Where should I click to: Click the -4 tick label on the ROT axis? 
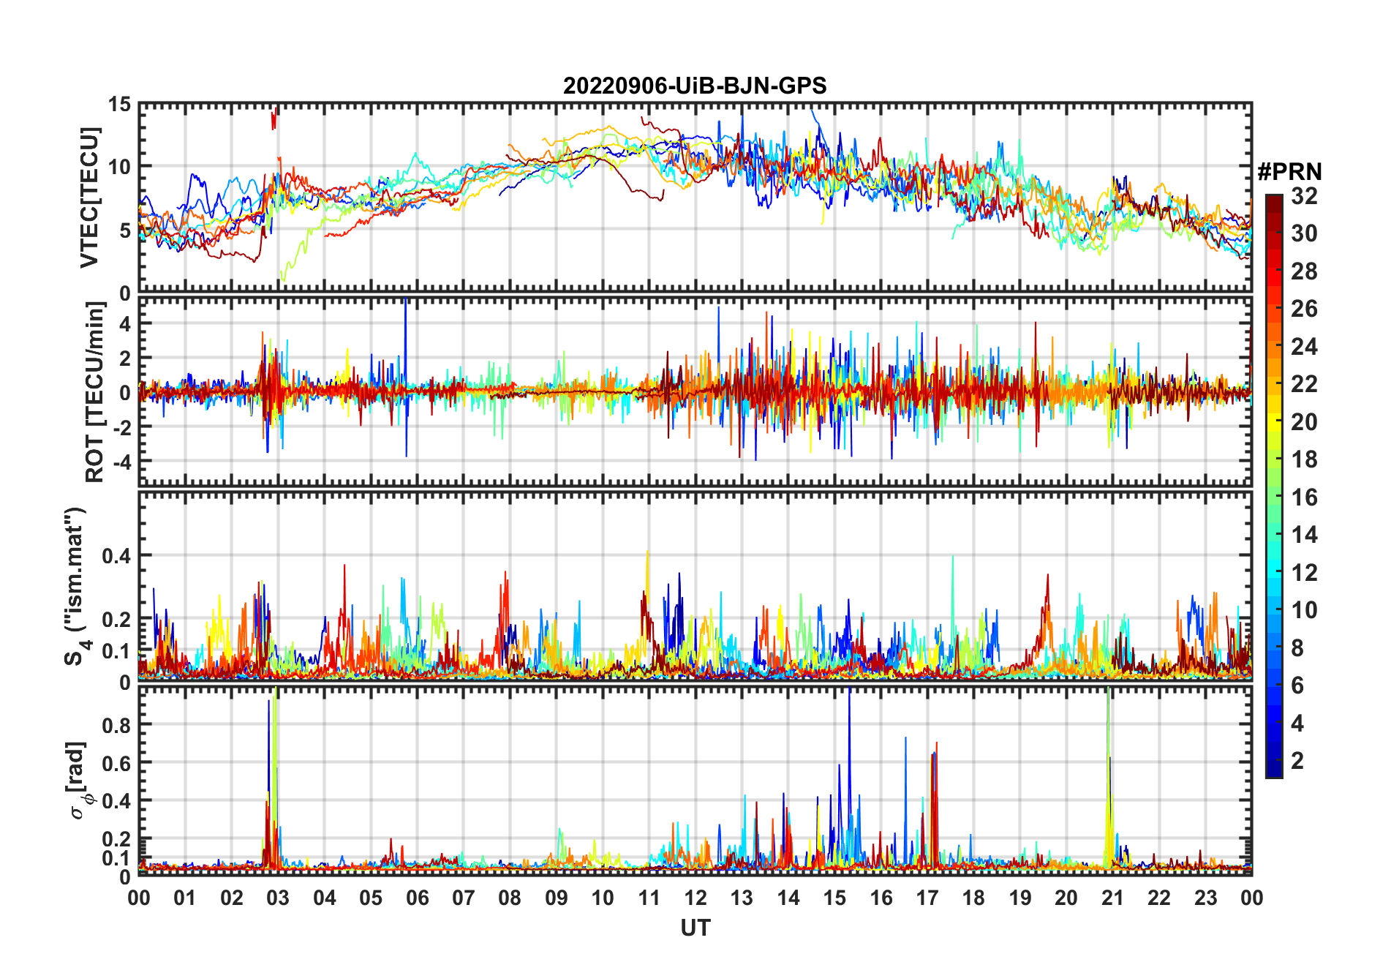pos(121,462)
